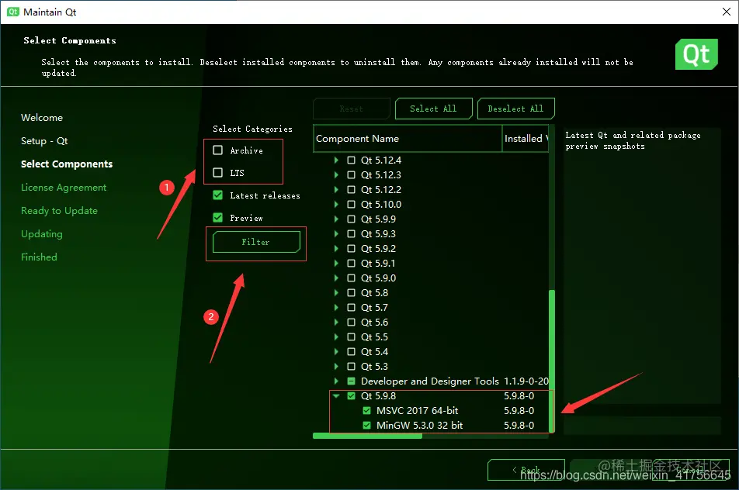739x490 pixels.
Task: Uncheck the MSVC 2017 64-bit checkbox
Action: point(366,410)
